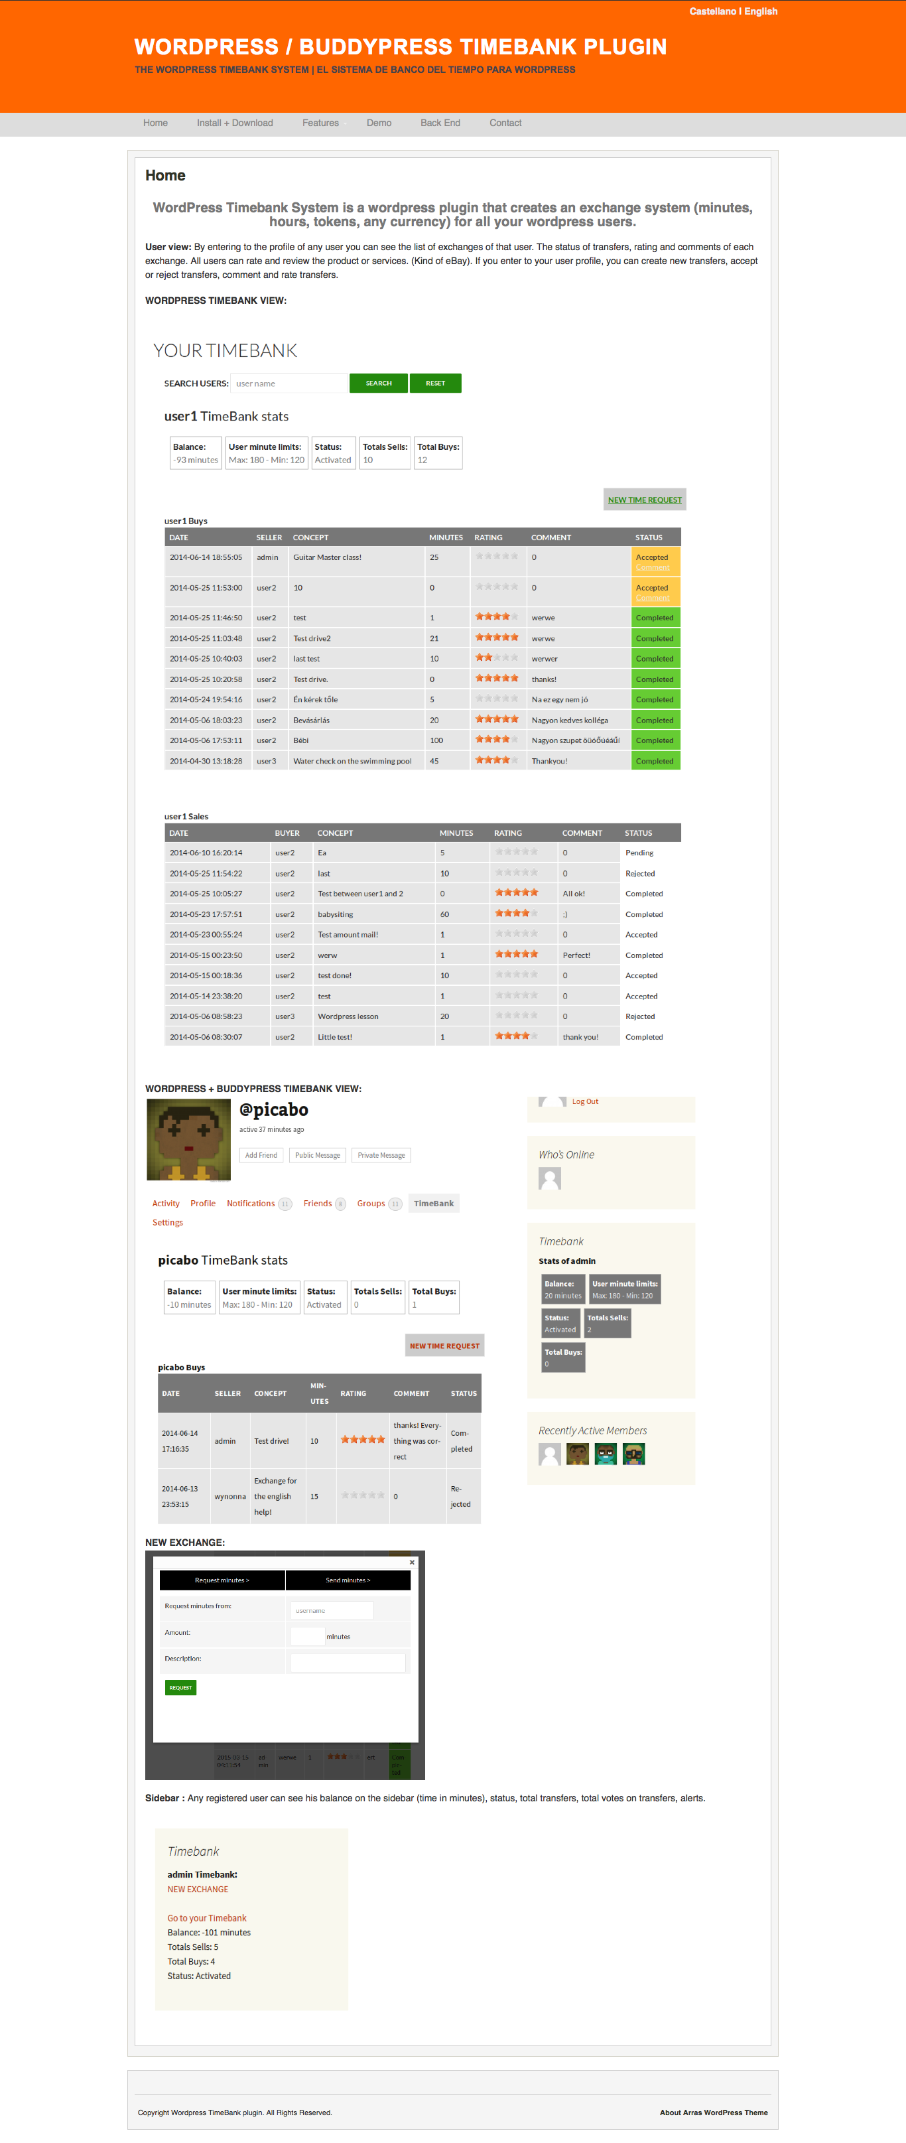Click the last avatar in Recently Active Members
Screen dimensions: 906x2143
[634, 1454]
